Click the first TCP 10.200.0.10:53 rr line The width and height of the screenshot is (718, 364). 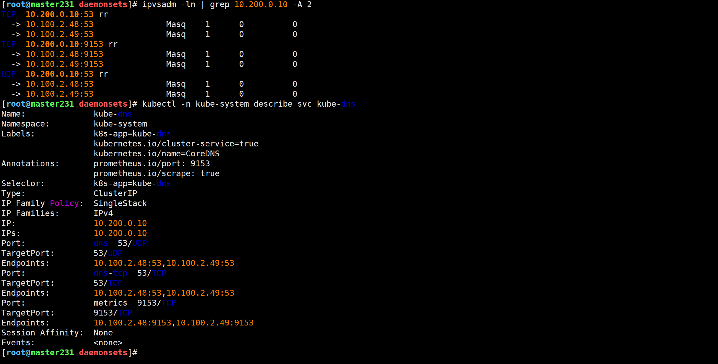coord(55,15)
